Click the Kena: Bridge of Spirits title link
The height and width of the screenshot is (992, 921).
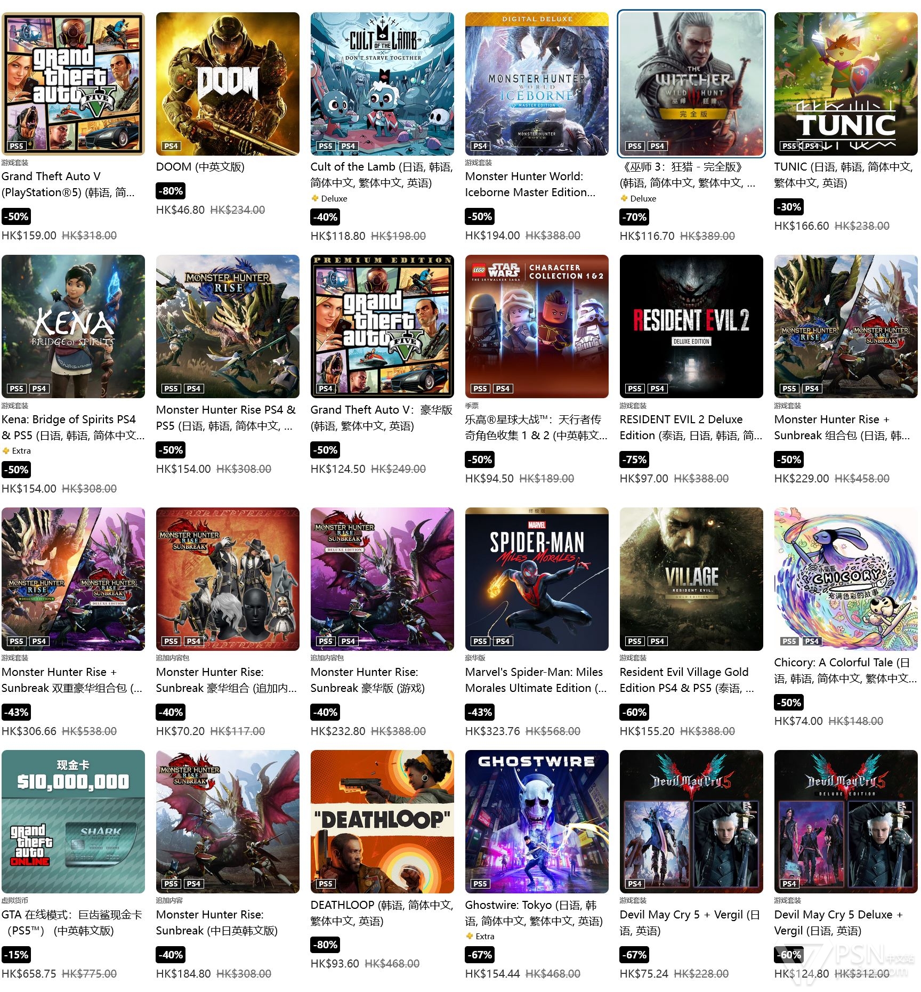[x=73, y=428]
